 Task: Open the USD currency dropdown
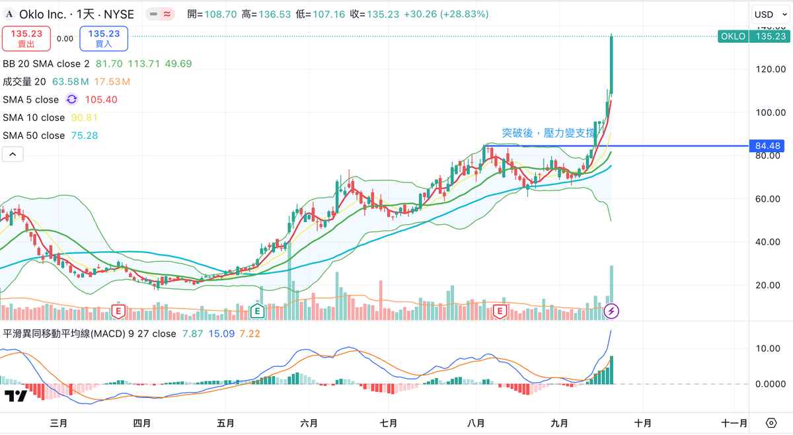coord(769,15)
